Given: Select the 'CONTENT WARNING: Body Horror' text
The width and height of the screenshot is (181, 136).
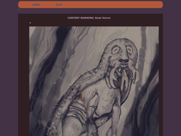Looking at the screenshot, I should pos(89,18).
